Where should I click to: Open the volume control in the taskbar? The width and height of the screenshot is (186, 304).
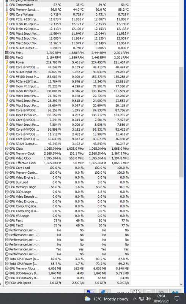tap(148, 299)
